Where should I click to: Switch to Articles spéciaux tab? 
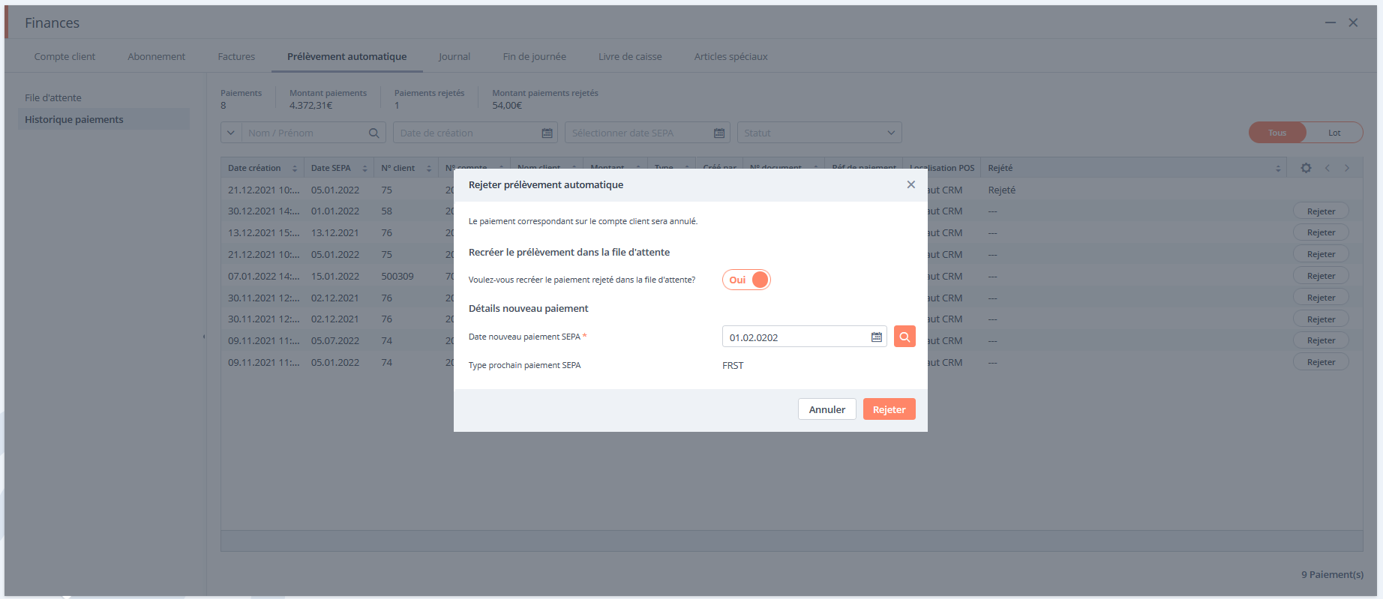point(730,56)
